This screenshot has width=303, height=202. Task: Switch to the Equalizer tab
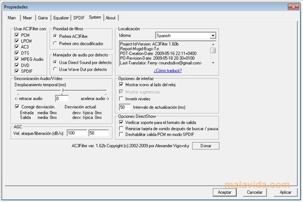point(61,18)
